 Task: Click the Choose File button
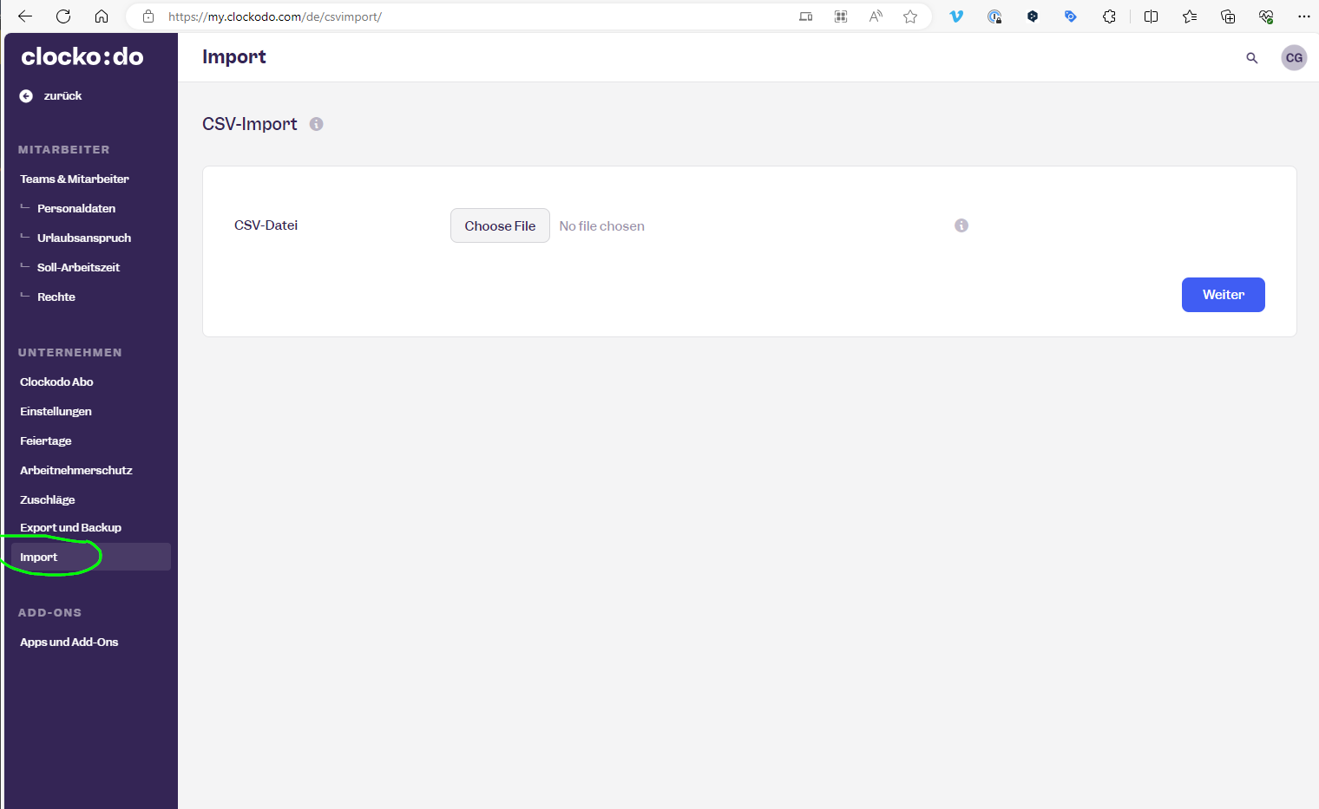coord(500,225)
